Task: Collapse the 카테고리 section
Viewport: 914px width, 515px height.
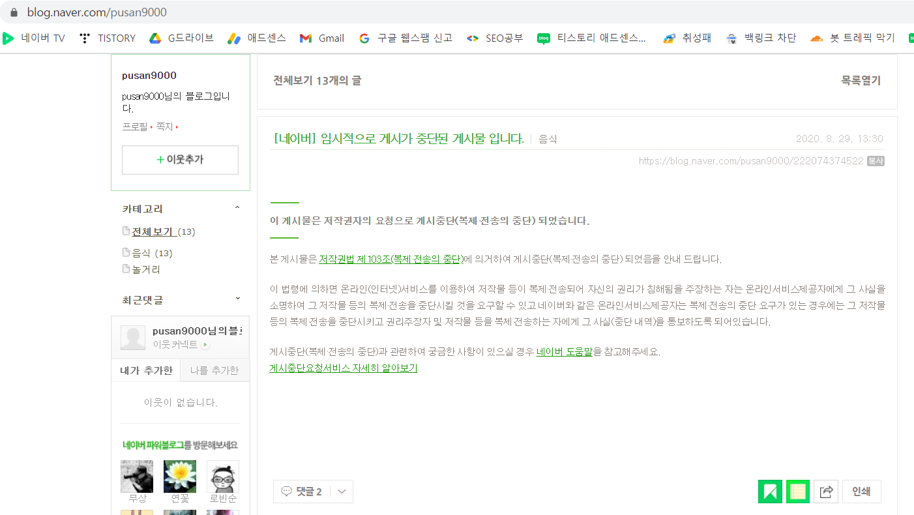Action: tap(237, 208)
